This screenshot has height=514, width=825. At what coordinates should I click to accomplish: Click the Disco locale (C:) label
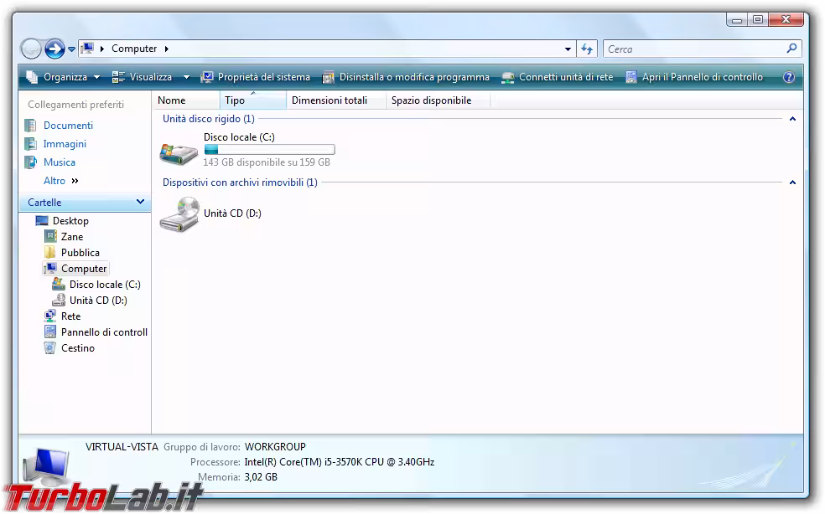tap(240, 137)
